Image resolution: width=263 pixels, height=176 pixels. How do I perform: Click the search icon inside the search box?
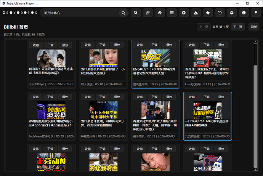click(x=123, y=13)
